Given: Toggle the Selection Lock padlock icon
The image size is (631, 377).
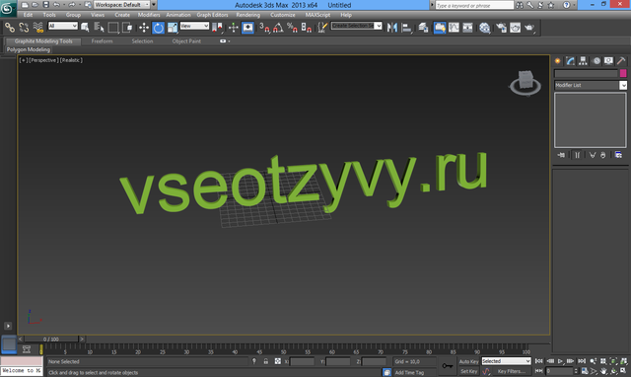Looking at the screenshot, I should 265,361.
